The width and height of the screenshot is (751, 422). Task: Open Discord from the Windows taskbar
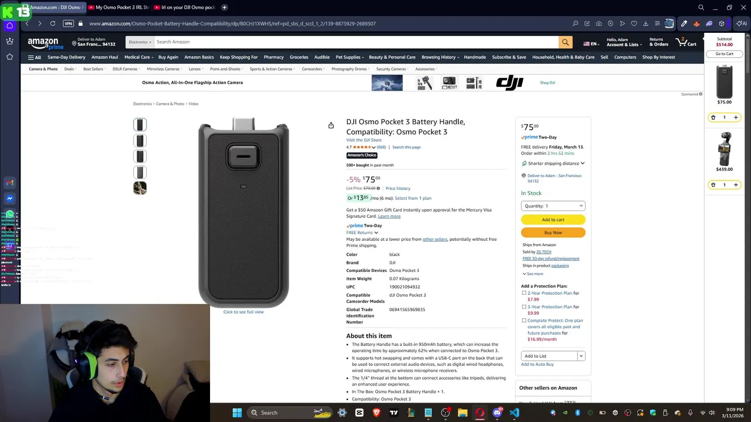tap(497, 413)
